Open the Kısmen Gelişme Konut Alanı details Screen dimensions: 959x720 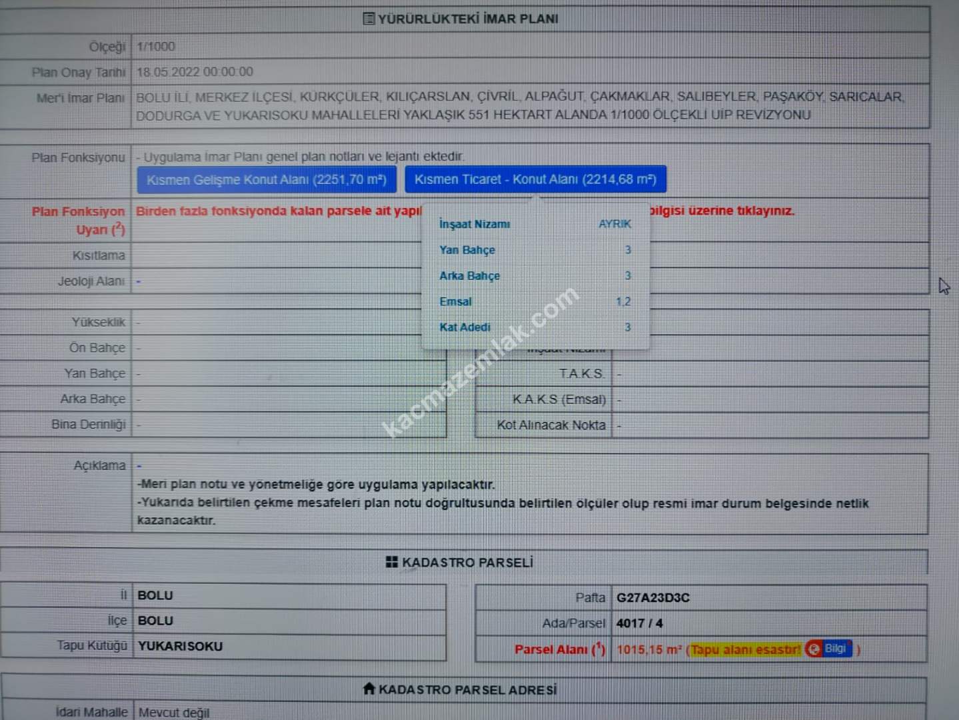(x=267, y=180)
